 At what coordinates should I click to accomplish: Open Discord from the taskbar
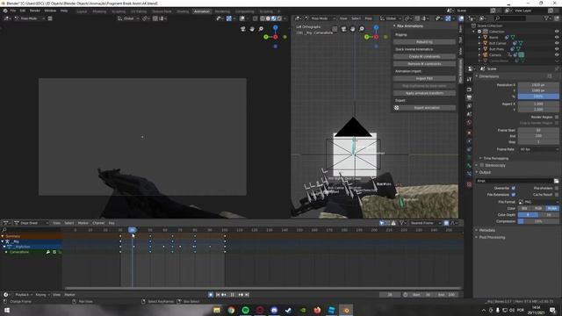[x=274, y=310]
